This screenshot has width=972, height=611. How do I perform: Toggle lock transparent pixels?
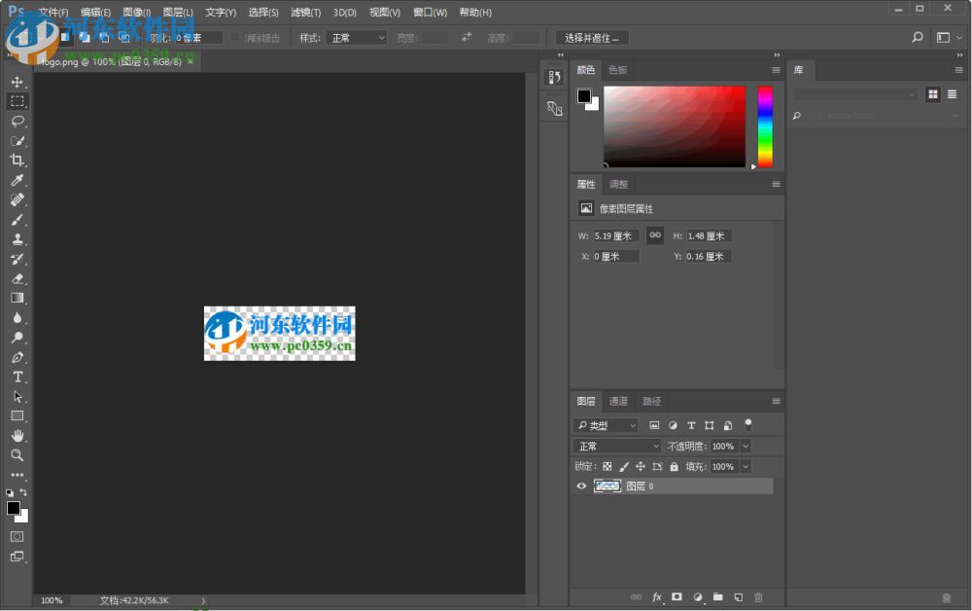[x=607, y=466]
